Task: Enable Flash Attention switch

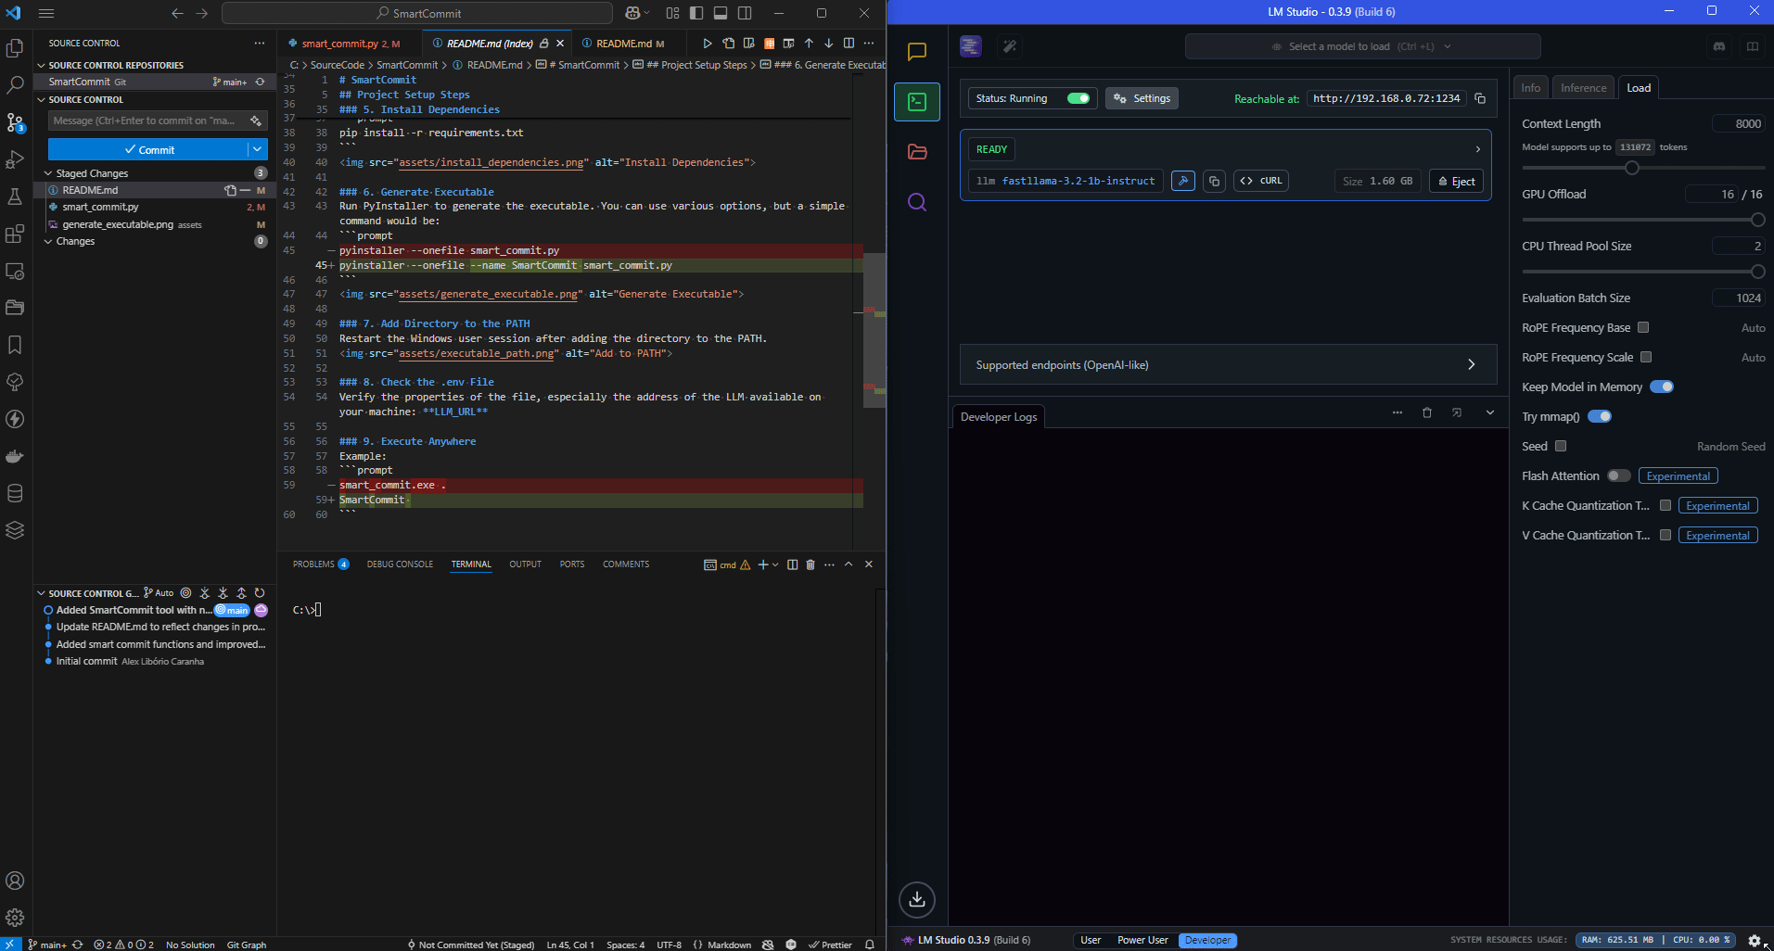Action: tap(1619, 476)
